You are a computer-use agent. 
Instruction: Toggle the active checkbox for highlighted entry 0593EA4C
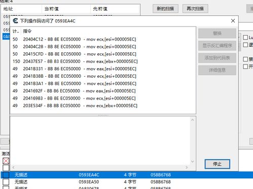tap(6, 175)
